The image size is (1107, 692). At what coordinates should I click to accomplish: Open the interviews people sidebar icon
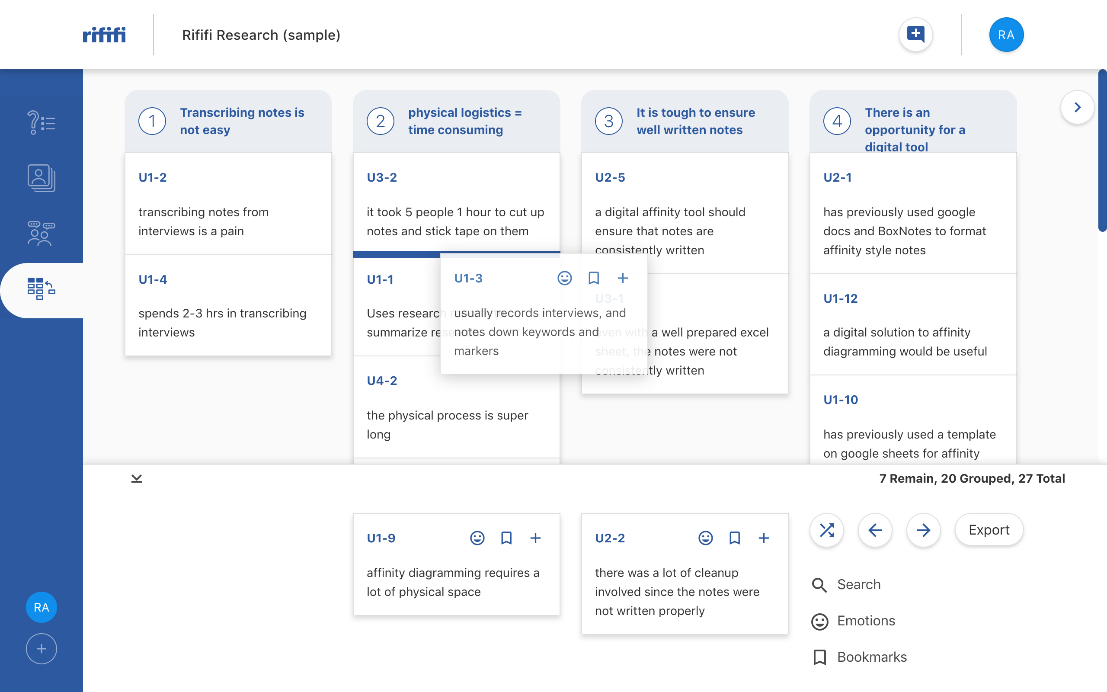41,234
